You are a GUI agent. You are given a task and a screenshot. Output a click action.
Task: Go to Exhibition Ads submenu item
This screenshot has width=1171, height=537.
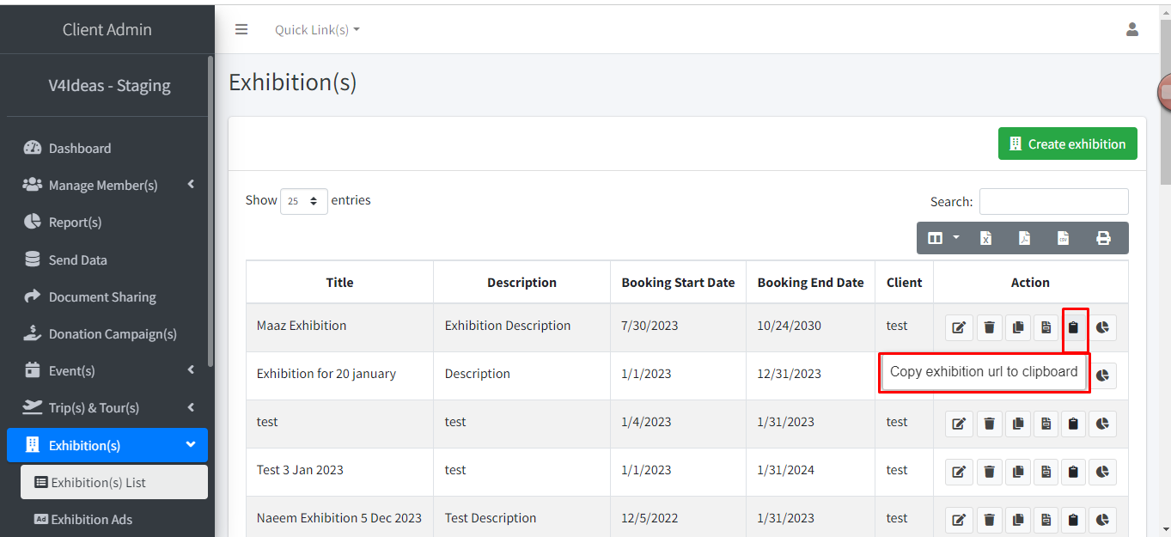(91, 520)
